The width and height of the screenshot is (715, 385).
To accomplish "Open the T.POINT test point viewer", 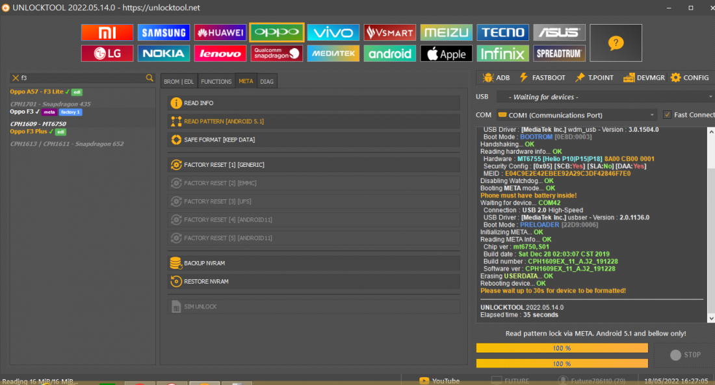I will [x=595, y=77].
